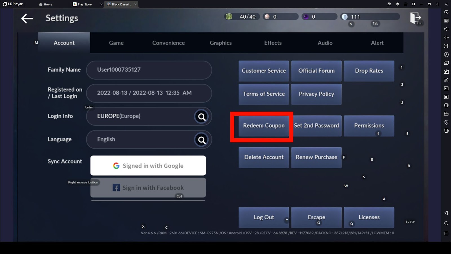451x254 pixels.
Task: Start video recording from the sidebar
Action: tap(446, 88)
